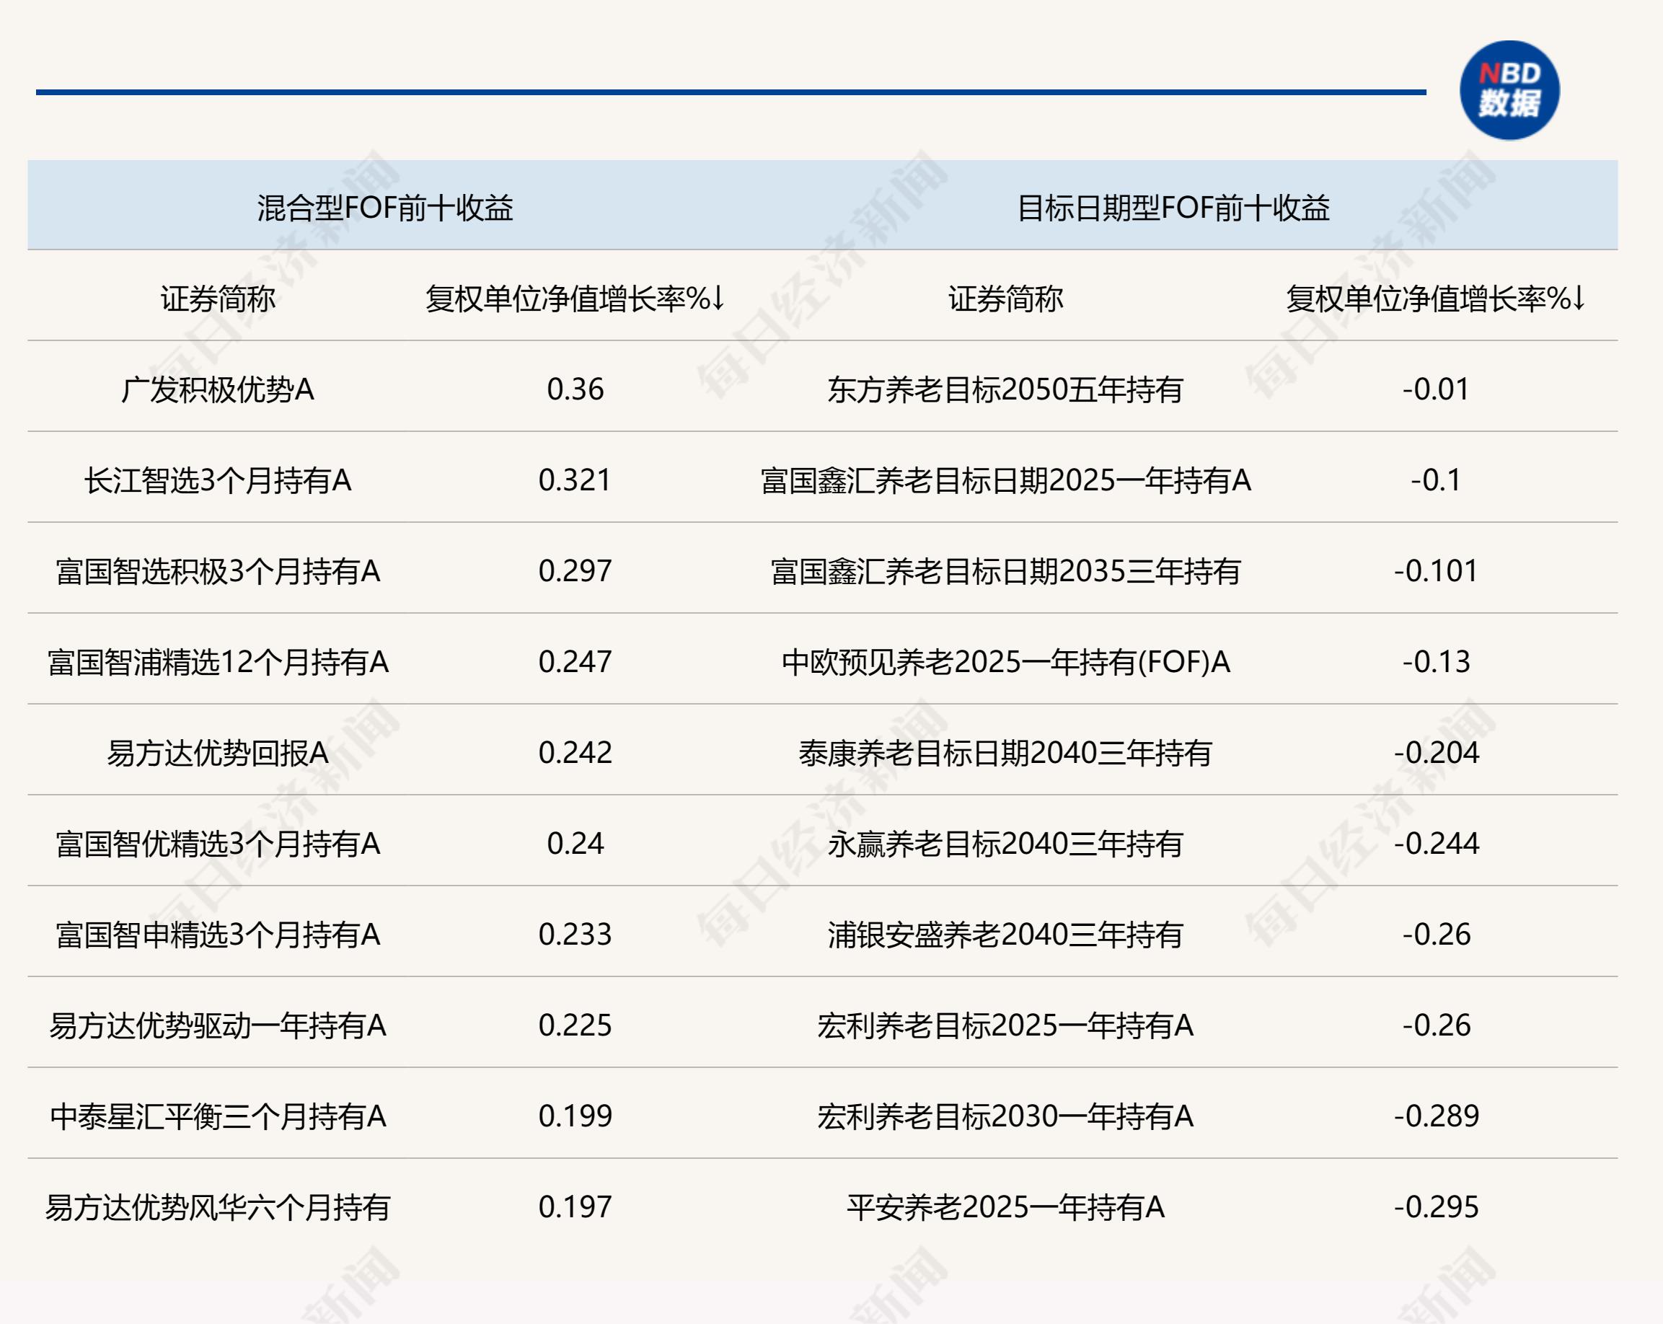
Task: Click the NBD数据 round logo
Action: pyautogui.click(x=1509, y=90)
